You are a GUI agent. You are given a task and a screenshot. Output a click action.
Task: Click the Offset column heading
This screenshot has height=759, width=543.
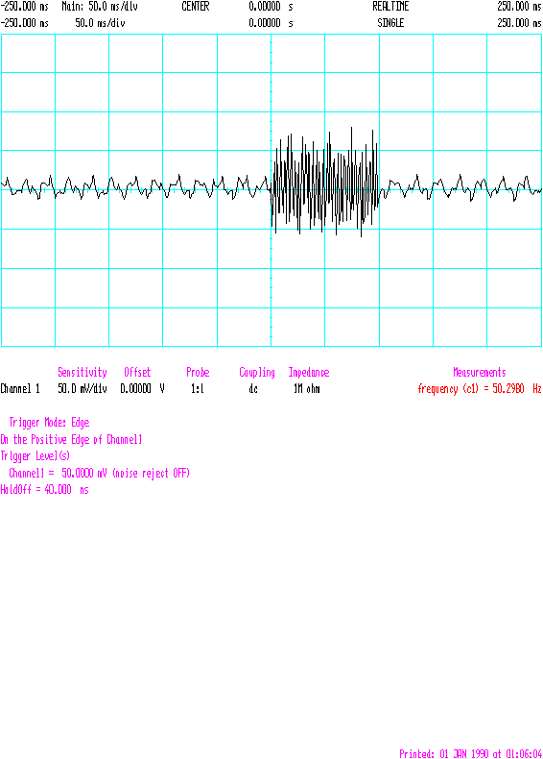(137, 372)
